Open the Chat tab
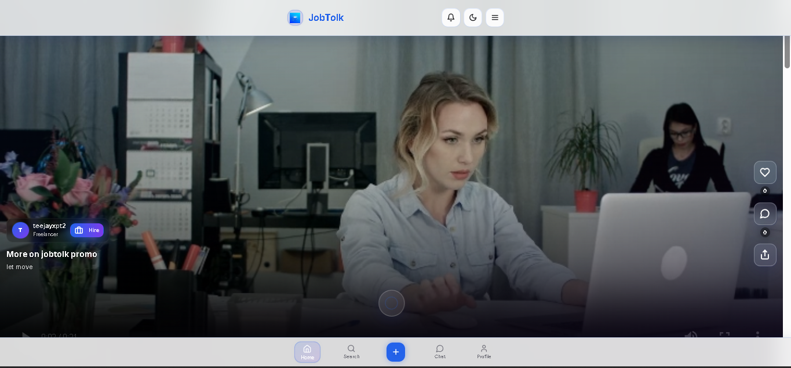Image resolution: width=791 pixels, height=368 pixels. (440, 352)
